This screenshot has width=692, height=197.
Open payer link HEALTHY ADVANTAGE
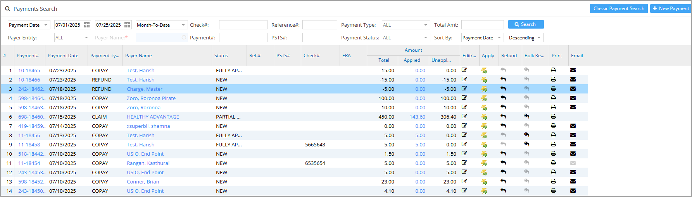[153, 117]
